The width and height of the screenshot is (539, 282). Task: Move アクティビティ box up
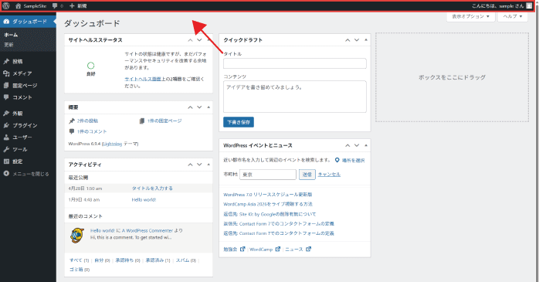click(x=190, y=165)
